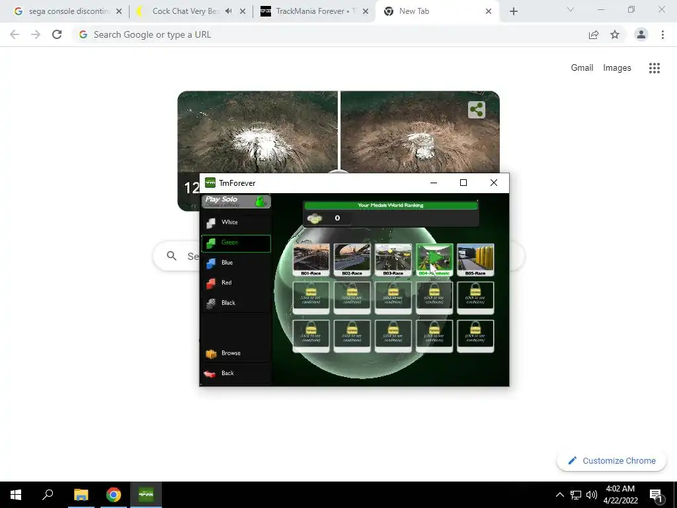Close the New Tab tab
Image resolution: width=677 pixels, height=508 pixels.
point(489,11)
